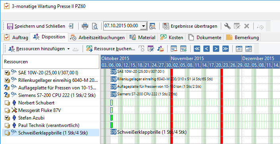Image resolution: width=280 pixels, height=144 pixels.
Task: Open the date picker dropdown arrow
Action: point(143,26)
